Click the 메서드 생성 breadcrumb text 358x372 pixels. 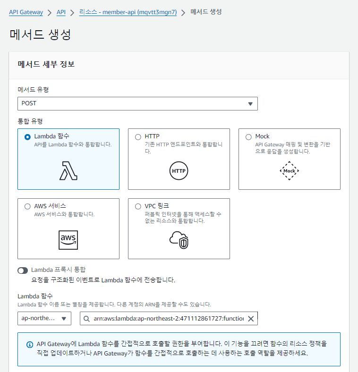click(x=206, y=12)
